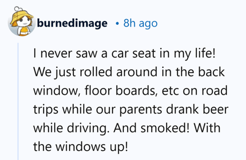The image size is (246, 160).
Task: Click the bullet separator before timestamp
Action: (x=117, y=24)
